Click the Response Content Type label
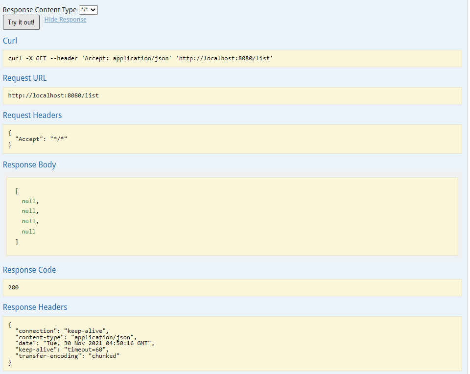470x374 pixels. click(40, 10)
